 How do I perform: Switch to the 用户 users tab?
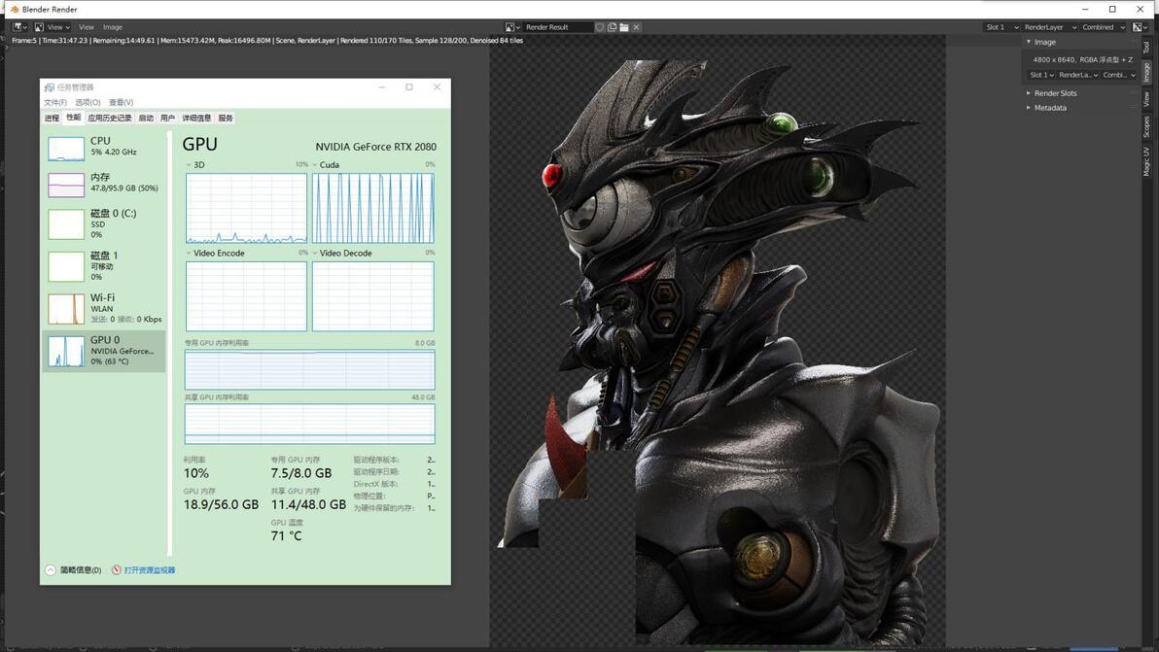[168, 119]
